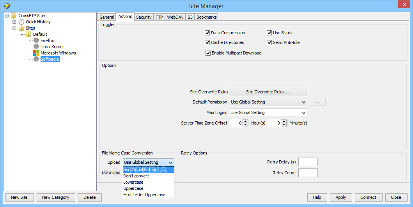Screen dimensions: 413x207
Task: Open the WebDAV tab
Action: click(x=175, y=17)
